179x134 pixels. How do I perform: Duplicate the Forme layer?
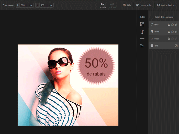[x=172, y=32]
